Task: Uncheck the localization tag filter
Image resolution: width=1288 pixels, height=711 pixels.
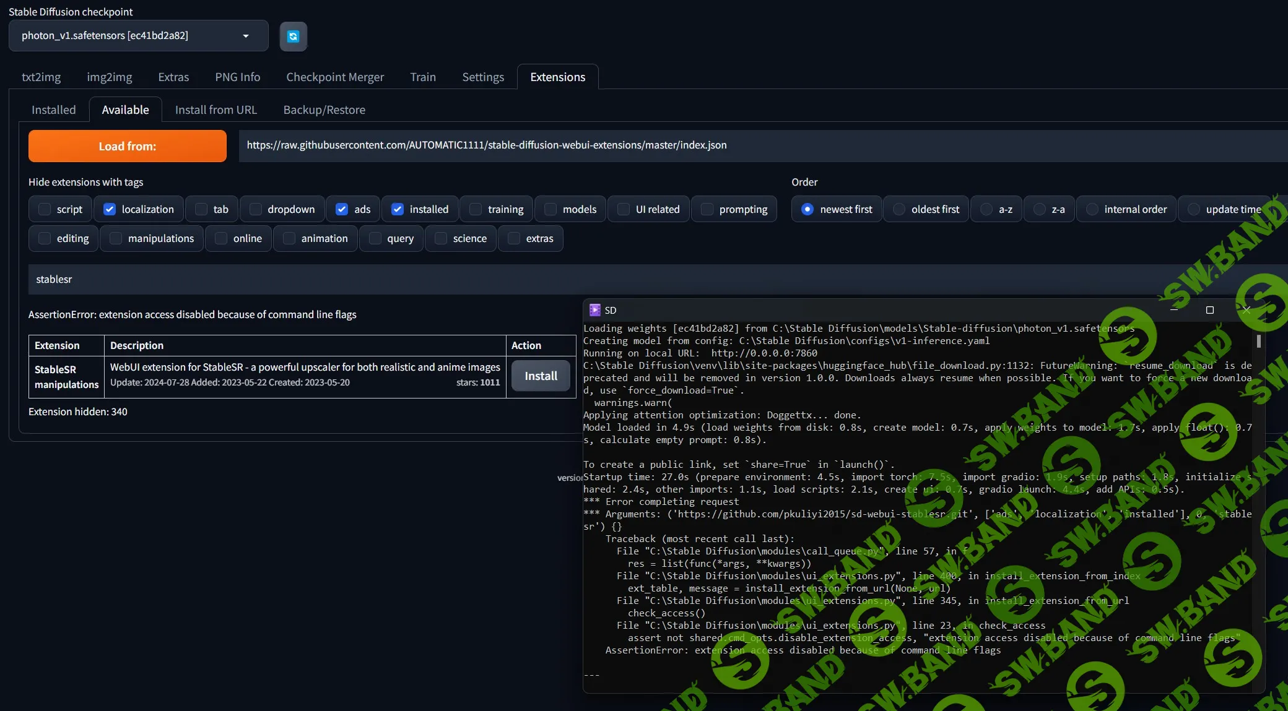Action: click(x=110, y=209)
